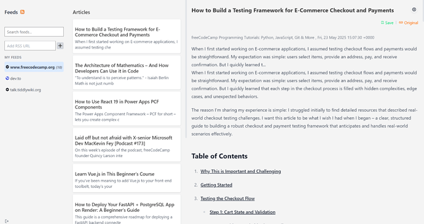Open The Architecture of Mathematics article card
The width and height of the screenshot is (424, 224).
127,72
